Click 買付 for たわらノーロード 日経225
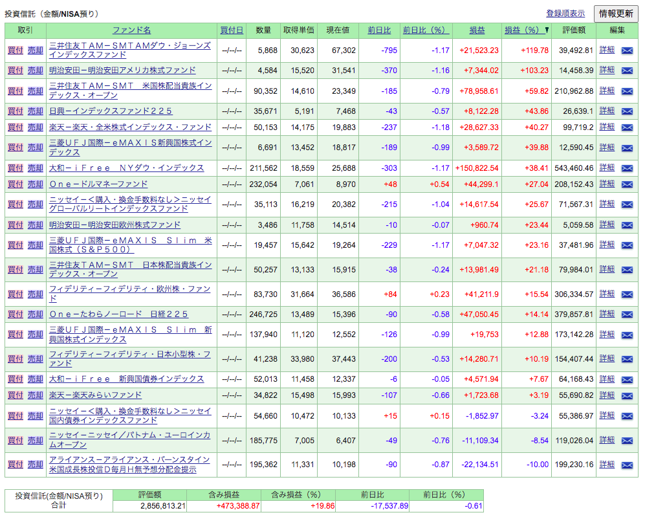Image resolution: width=645 pixels, height=517 pixels. tap(16, 314)
